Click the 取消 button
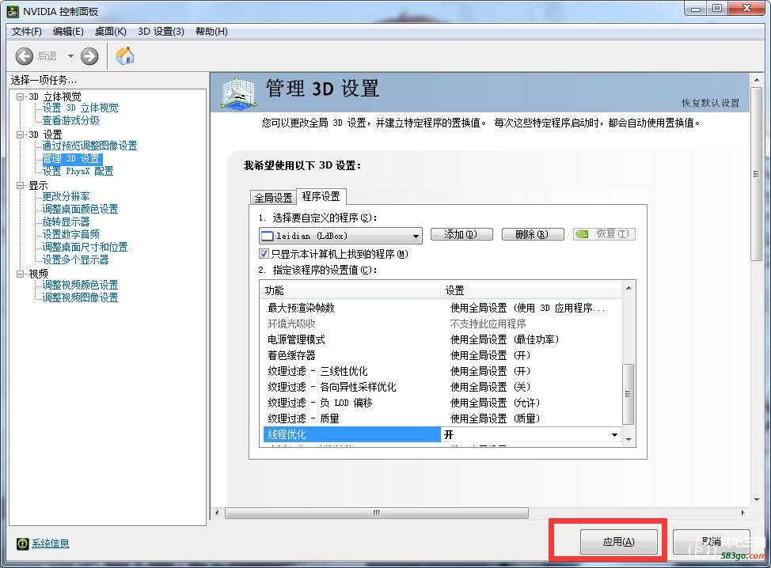This screenshot has height=568, width=771. pos(711,541)
